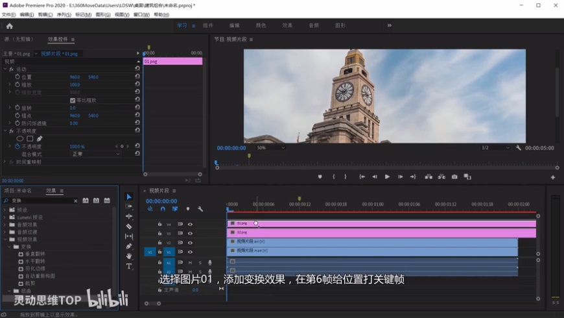Switch to 项目:未命名 panel tab
Screen dimensions: 564x318
click(x=18, y=191)
